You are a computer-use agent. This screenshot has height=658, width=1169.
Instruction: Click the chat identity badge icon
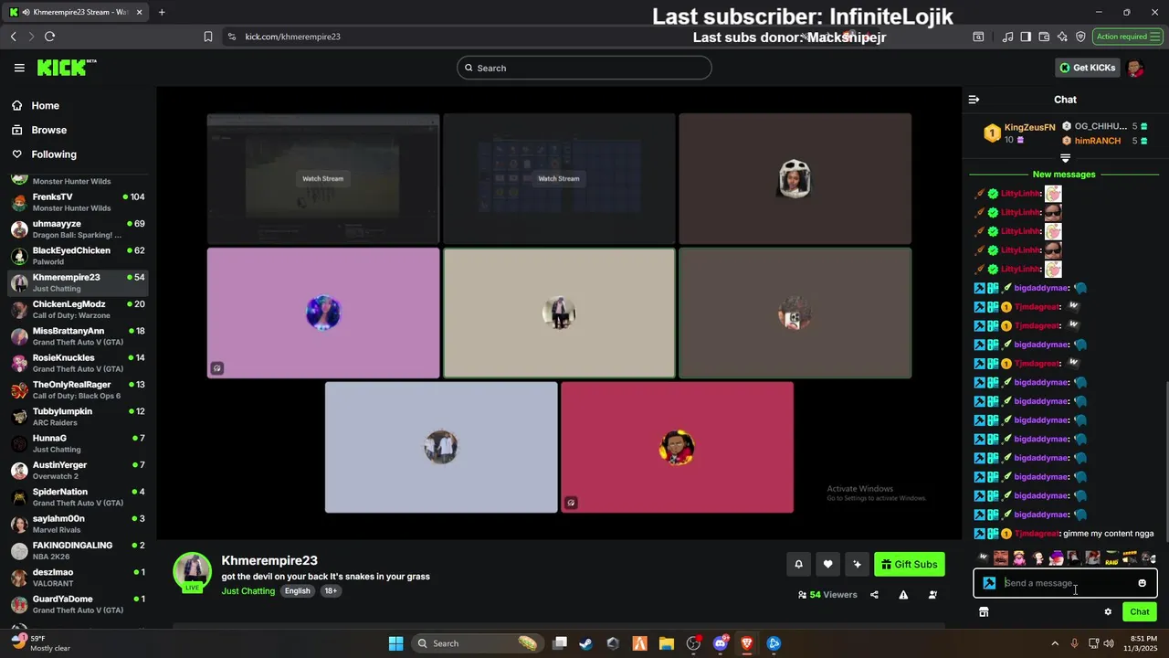click(989, 583)
